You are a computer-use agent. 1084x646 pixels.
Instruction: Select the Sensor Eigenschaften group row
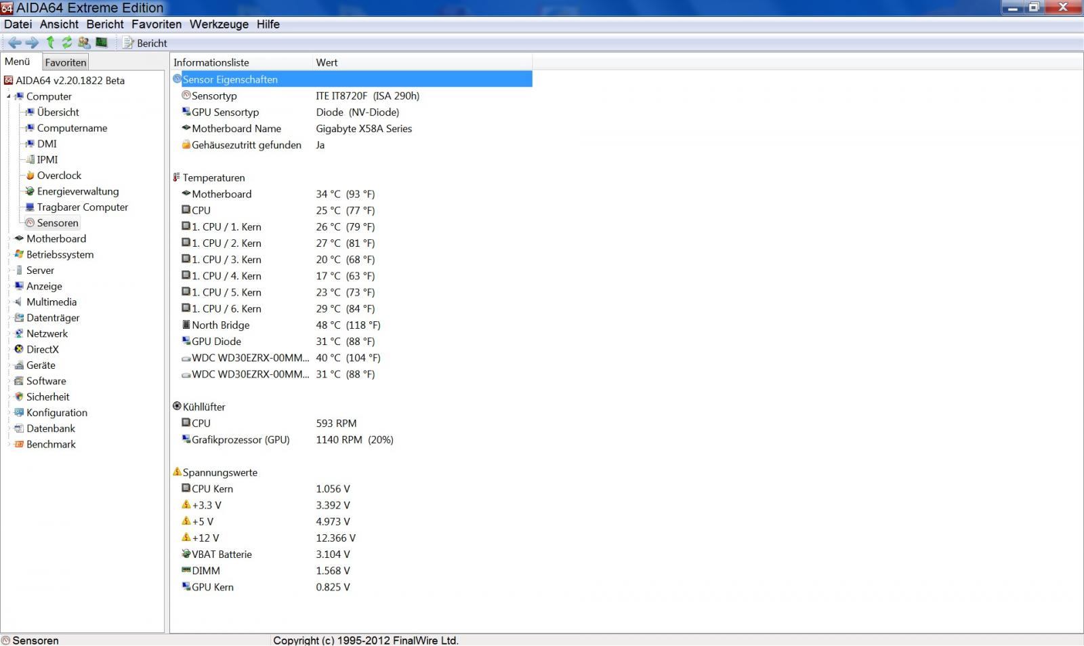coord(352,79)
